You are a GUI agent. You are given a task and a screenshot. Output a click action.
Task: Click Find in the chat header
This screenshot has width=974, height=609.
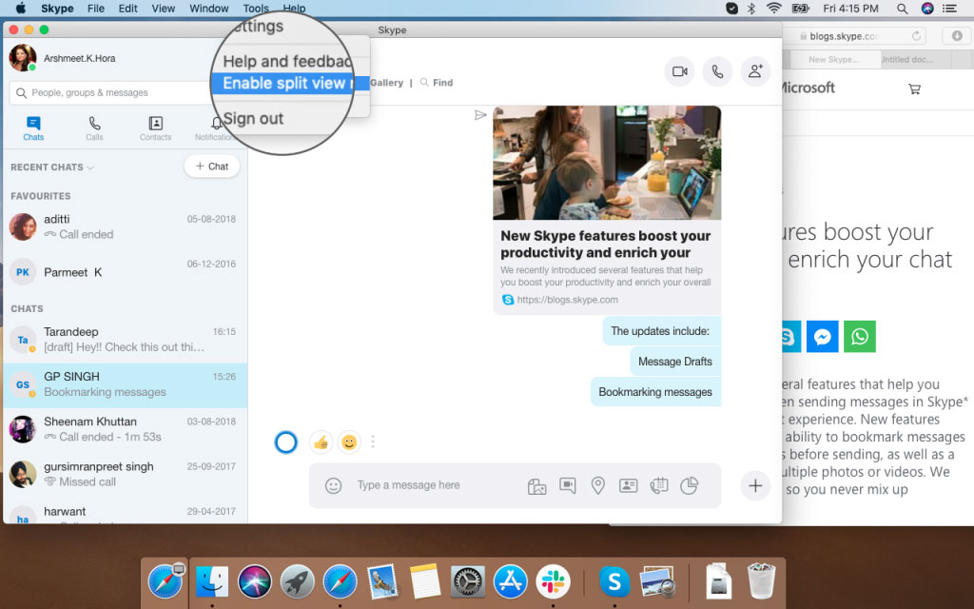(x=437, y=83)
